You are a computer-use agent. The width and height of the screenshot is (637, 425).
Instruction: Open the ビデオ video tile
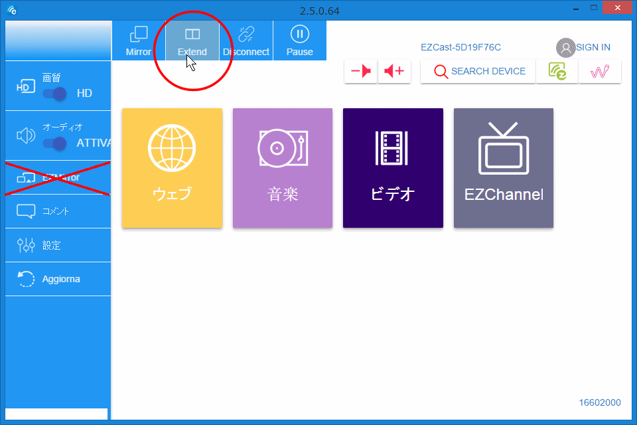click(393, 168)
